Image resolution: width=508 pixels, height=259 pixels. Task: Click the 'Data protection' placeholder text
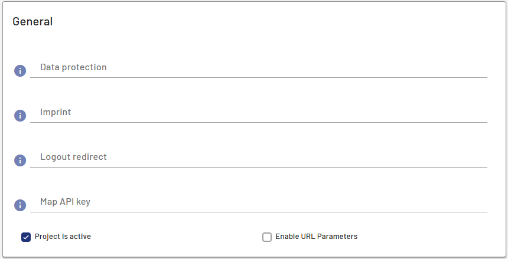tap(73, 67)
